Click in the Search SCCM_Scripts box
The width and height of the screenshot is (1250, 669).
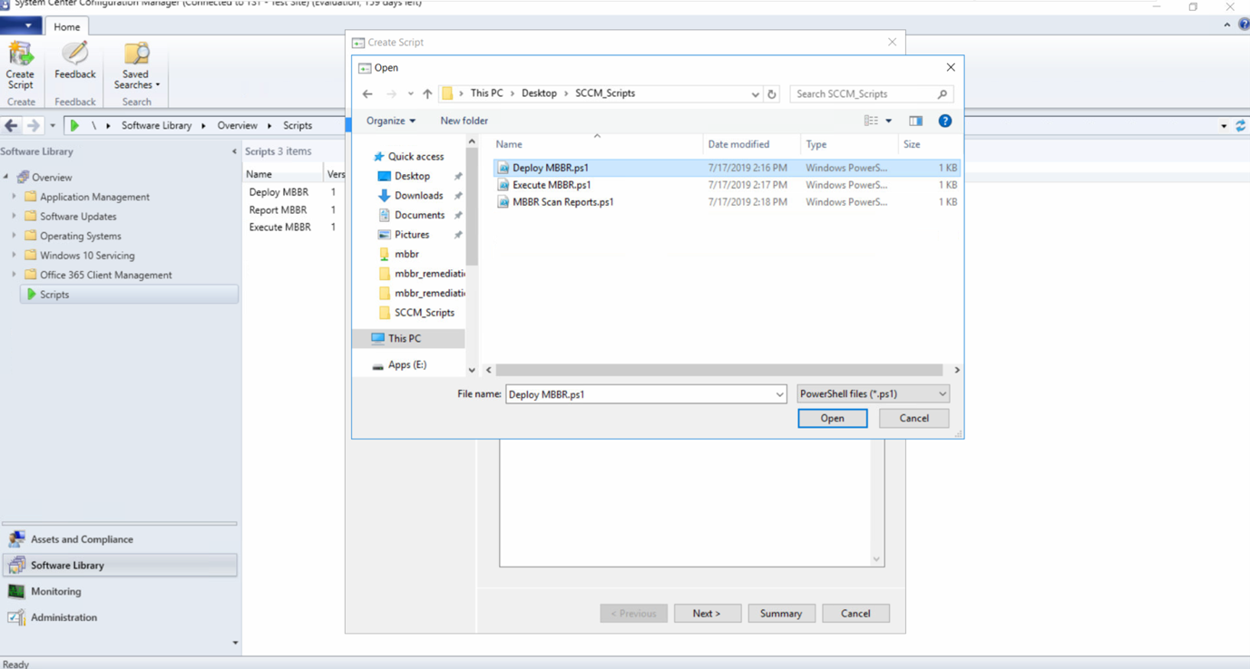pos(871,94)
